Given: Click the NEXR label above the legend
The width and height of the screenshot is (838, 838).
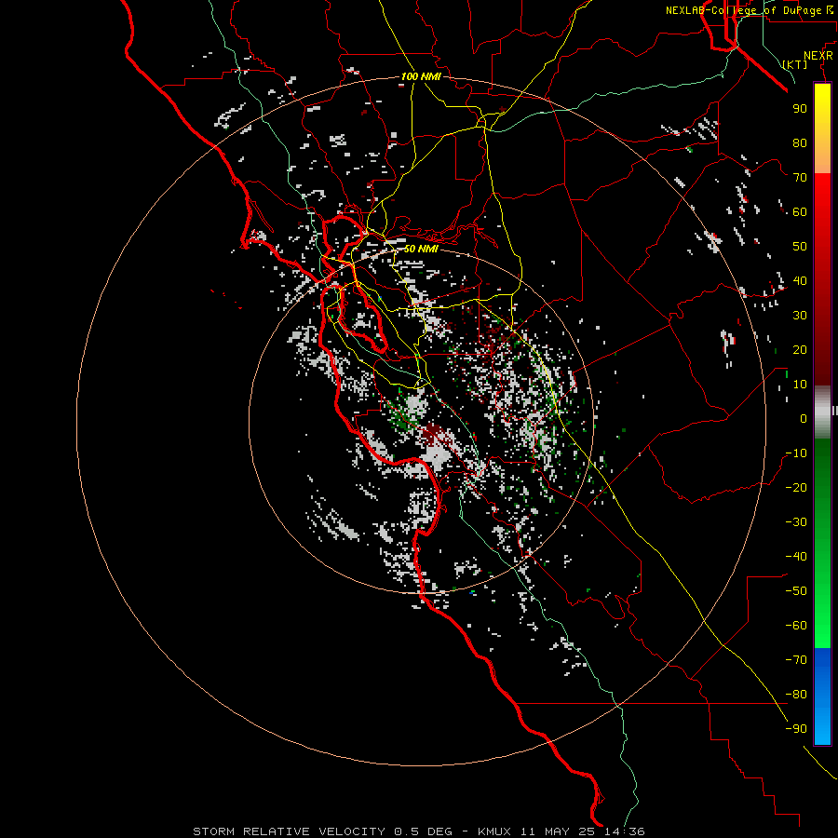Looking at the screenshot, I should pos(818,56).
